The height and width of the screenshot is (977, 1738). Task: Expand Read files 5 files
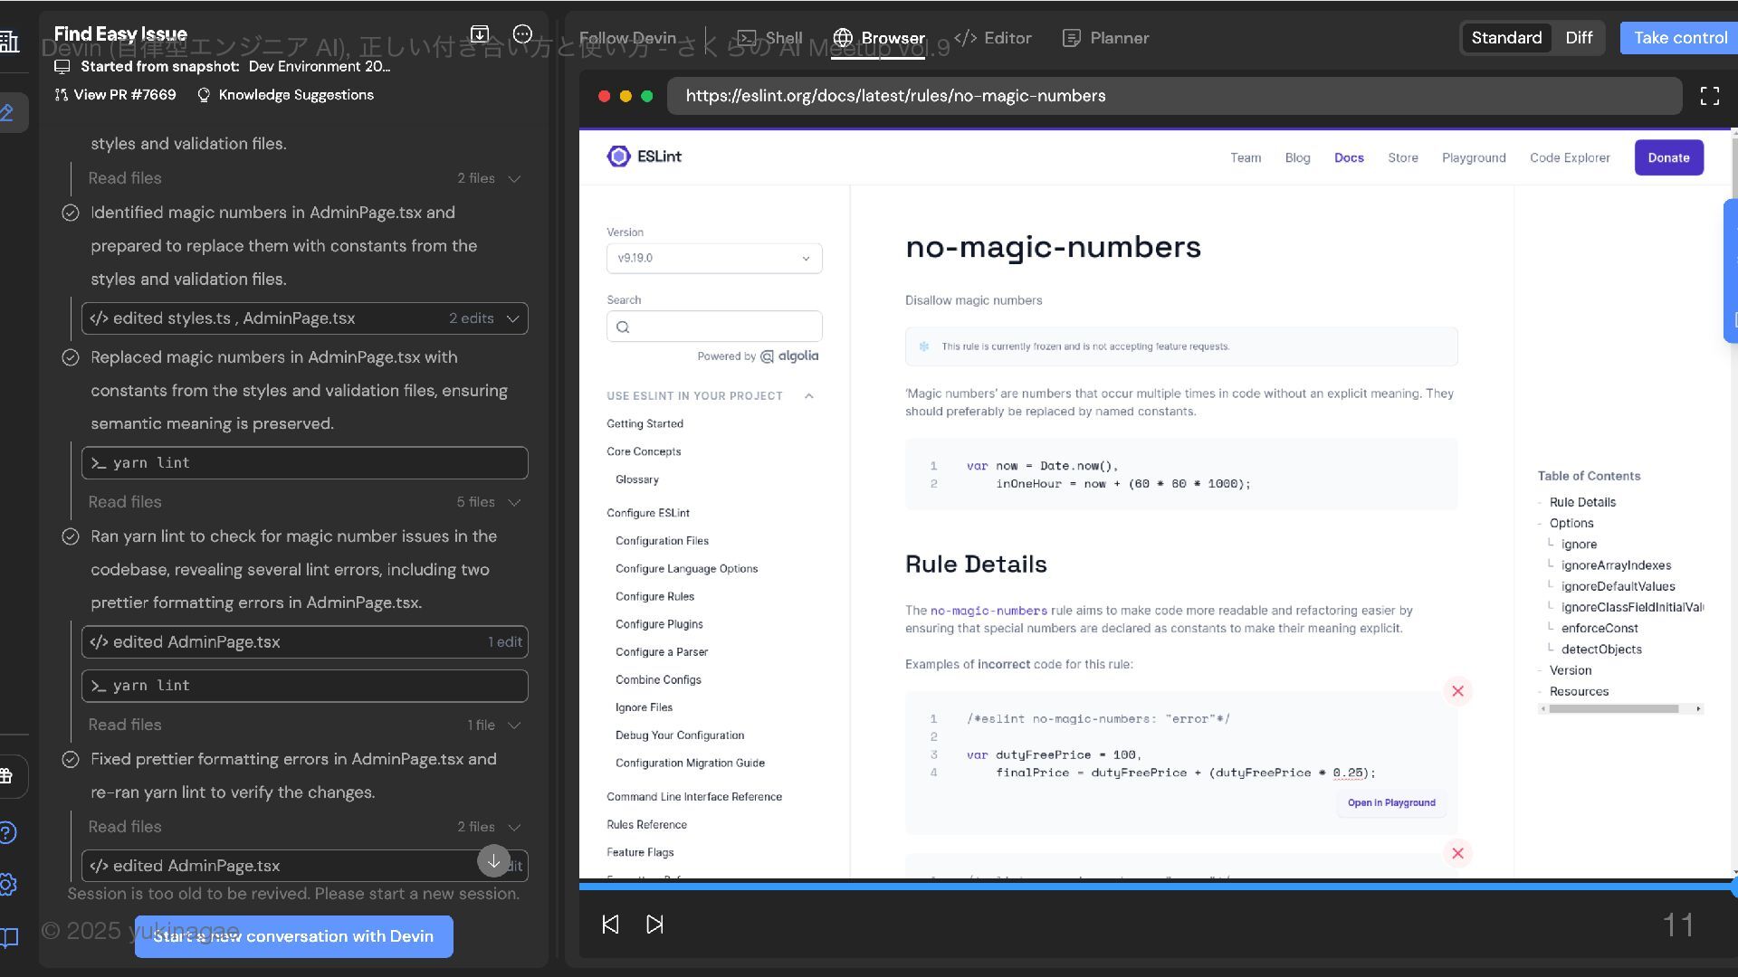(x=304, y=502)
